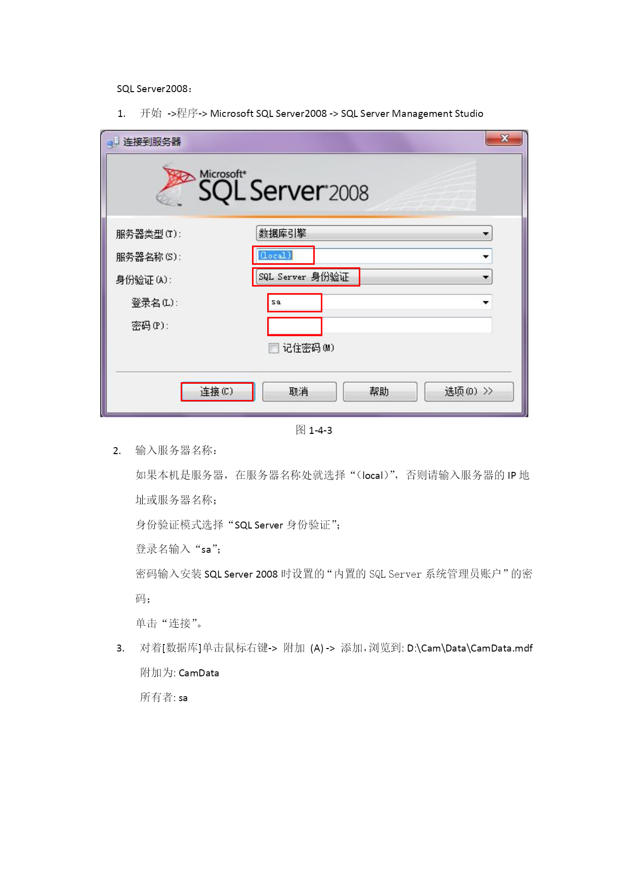Close the 连接到服务器 dialog with X

click(x=504, y=138)
